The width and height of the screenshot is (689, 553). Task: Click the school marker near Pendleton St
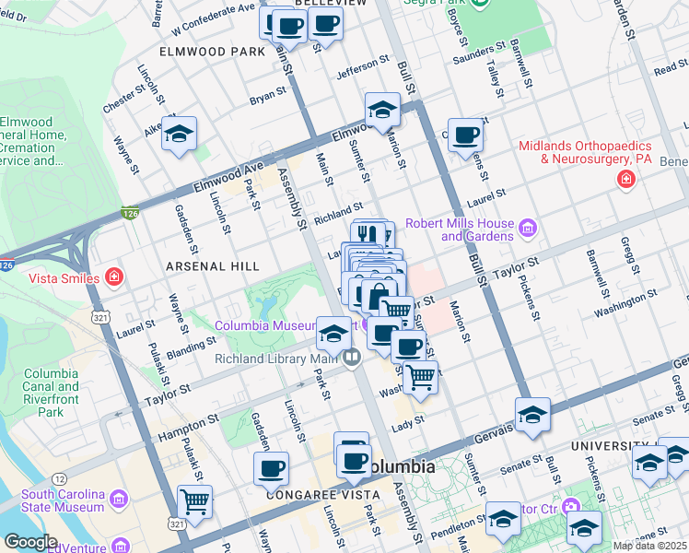coord(503,523)
